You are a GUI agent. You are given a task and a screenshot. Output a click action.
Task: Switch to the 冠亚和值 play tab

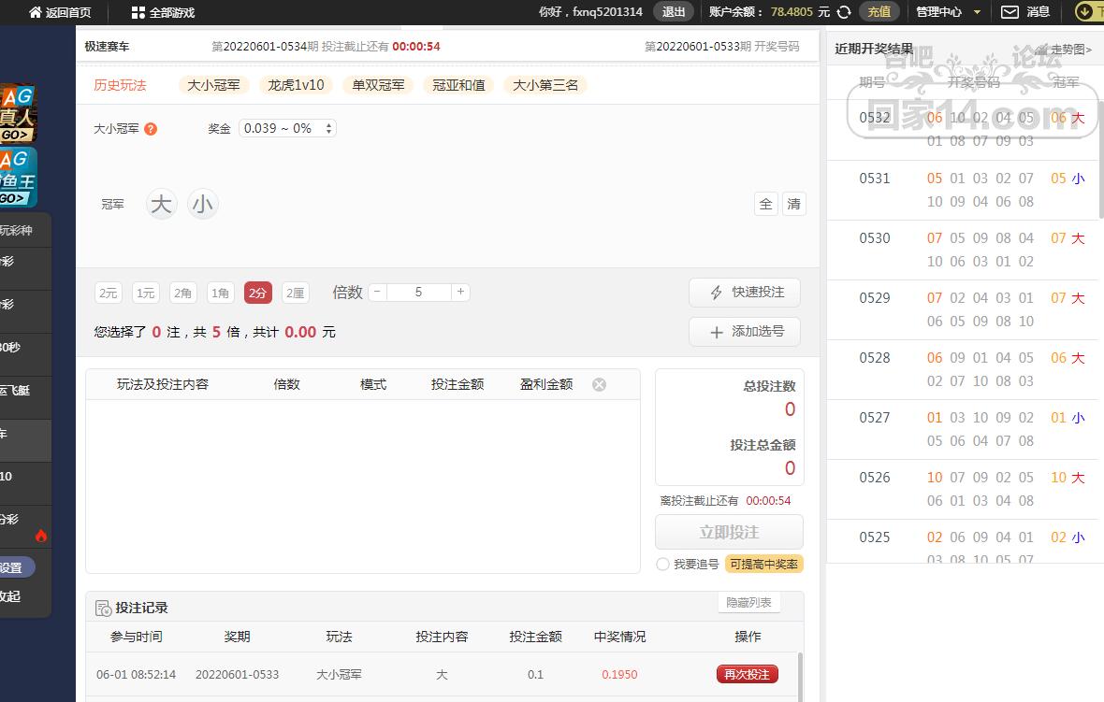click(x=458, y=85)
